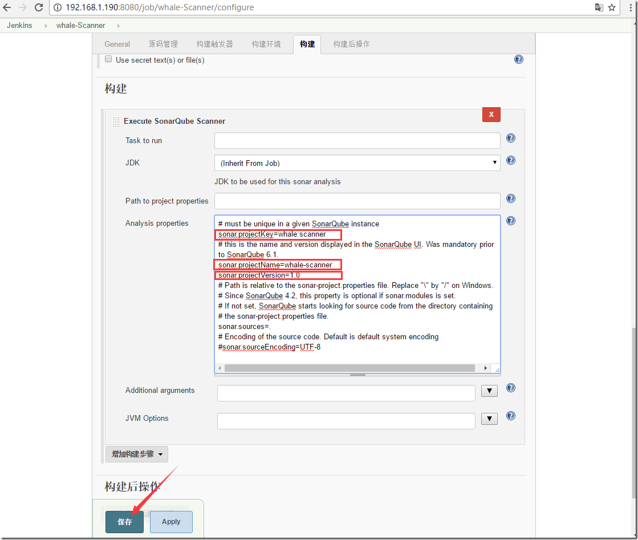Open Jenkins breadcrumb dropdown arrow

coord(46,26)
